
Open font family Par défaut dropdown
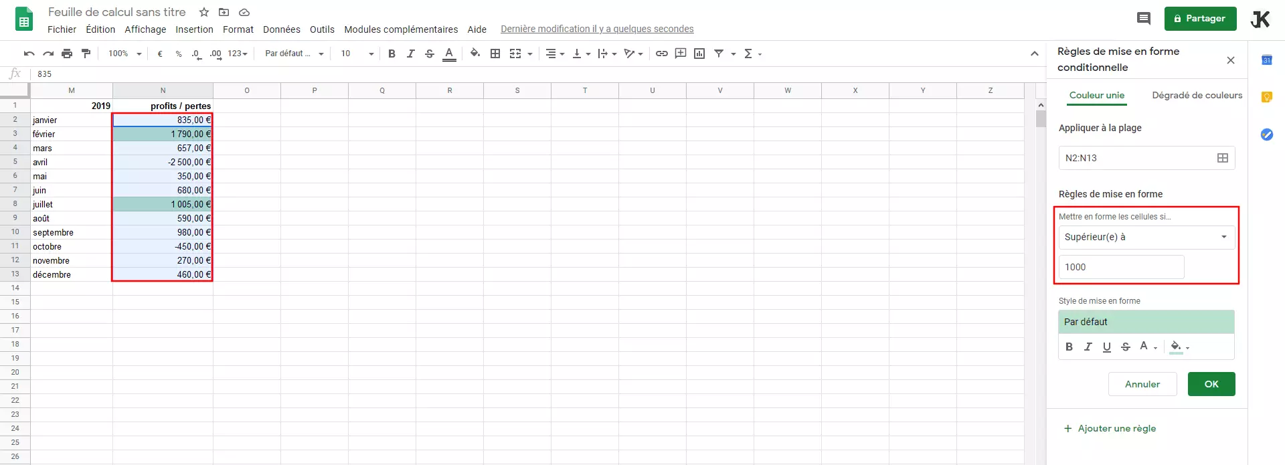click(294, 54)
